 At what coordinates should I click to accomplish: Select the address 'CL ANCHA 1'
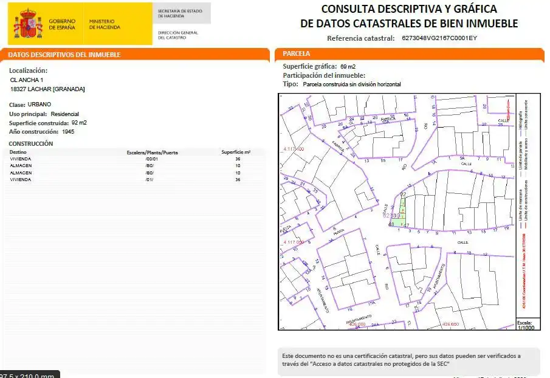tap(27, 80)
